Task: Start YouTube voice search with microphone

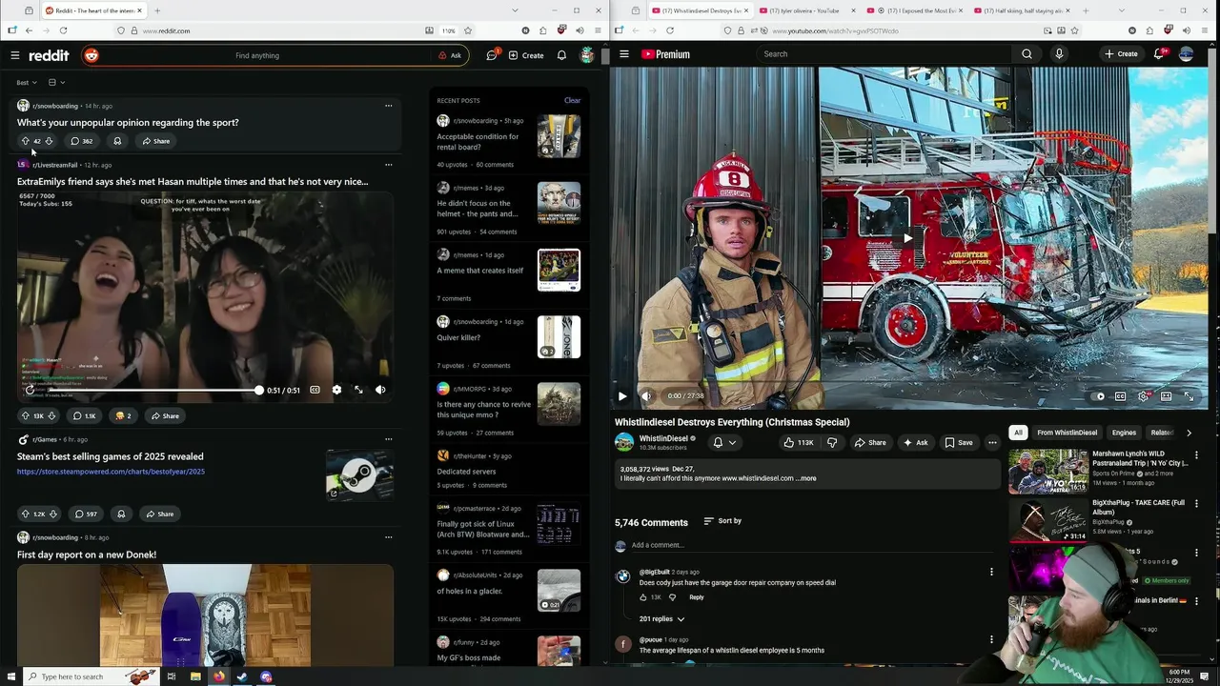Action: (x=1059, y=54)
